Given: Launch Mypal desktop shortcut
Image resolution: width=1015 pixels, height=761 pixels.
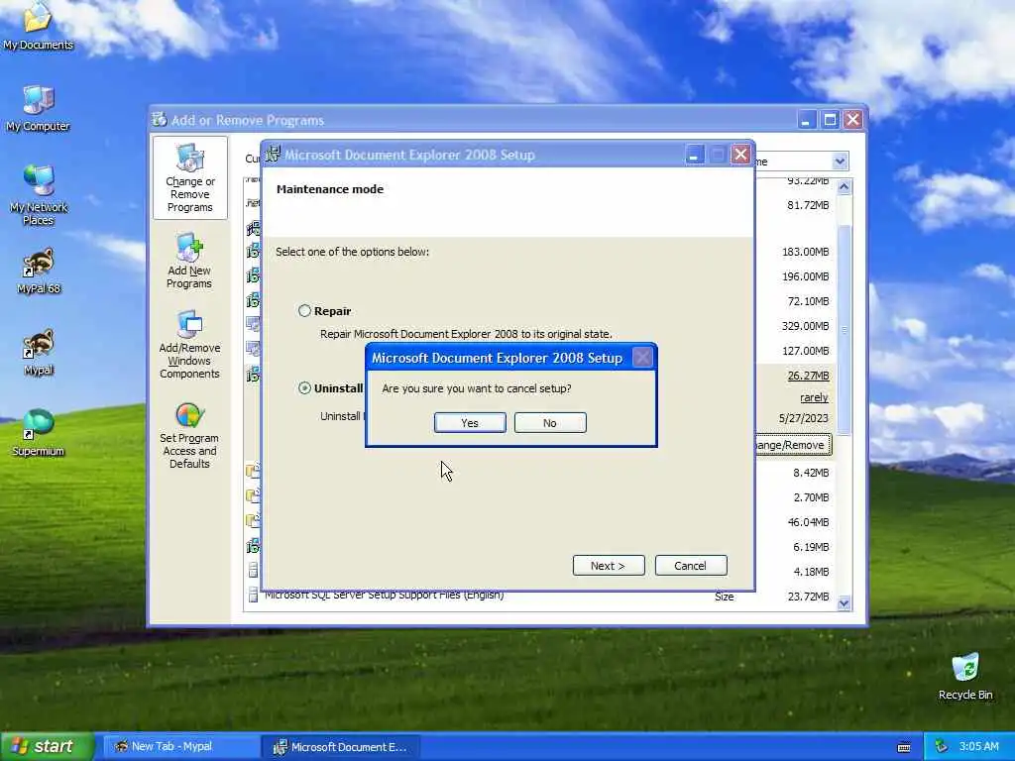Looking at the screenshot, I should (x=39, y=353).
